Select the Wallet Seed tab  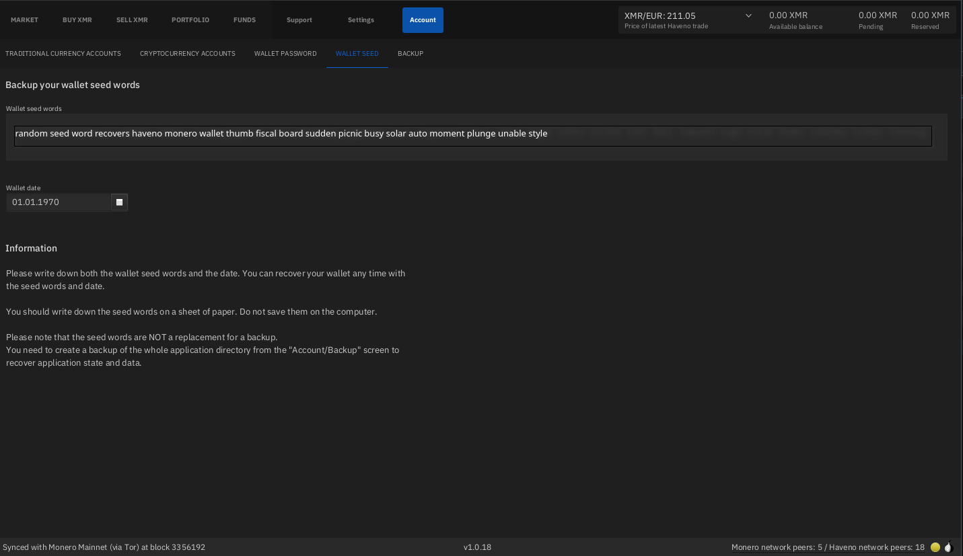tap(357, 54)
